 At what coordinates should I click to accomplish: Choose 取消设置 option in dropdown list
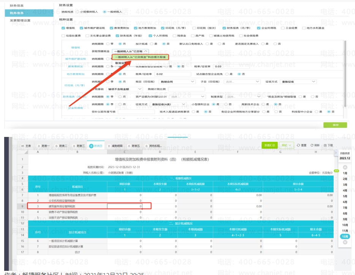tap(120, 63)
